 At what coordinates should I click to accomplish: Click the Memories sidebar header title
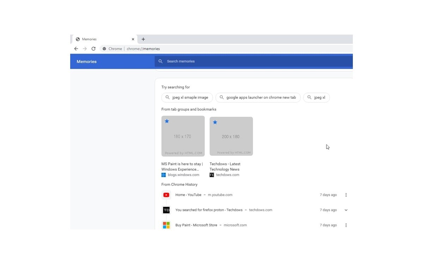(x=86, y=62)
